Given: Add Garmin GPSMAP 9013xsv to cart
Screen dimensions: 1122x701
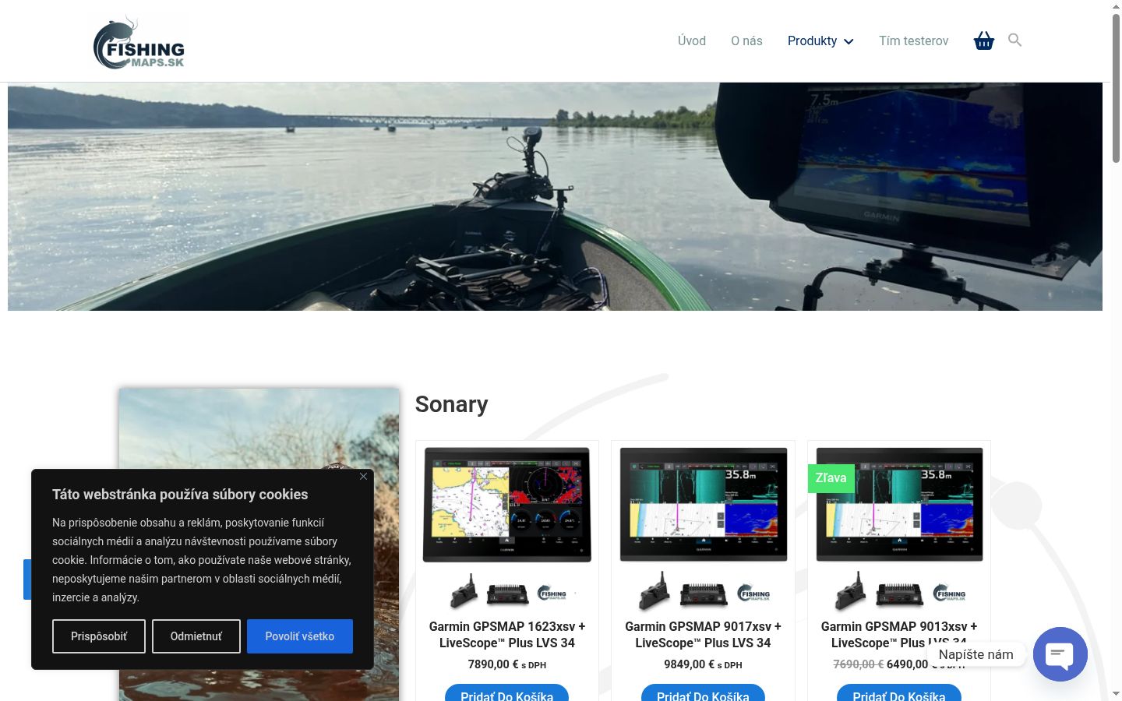Looking at the screenshot, I should point(899,693).
